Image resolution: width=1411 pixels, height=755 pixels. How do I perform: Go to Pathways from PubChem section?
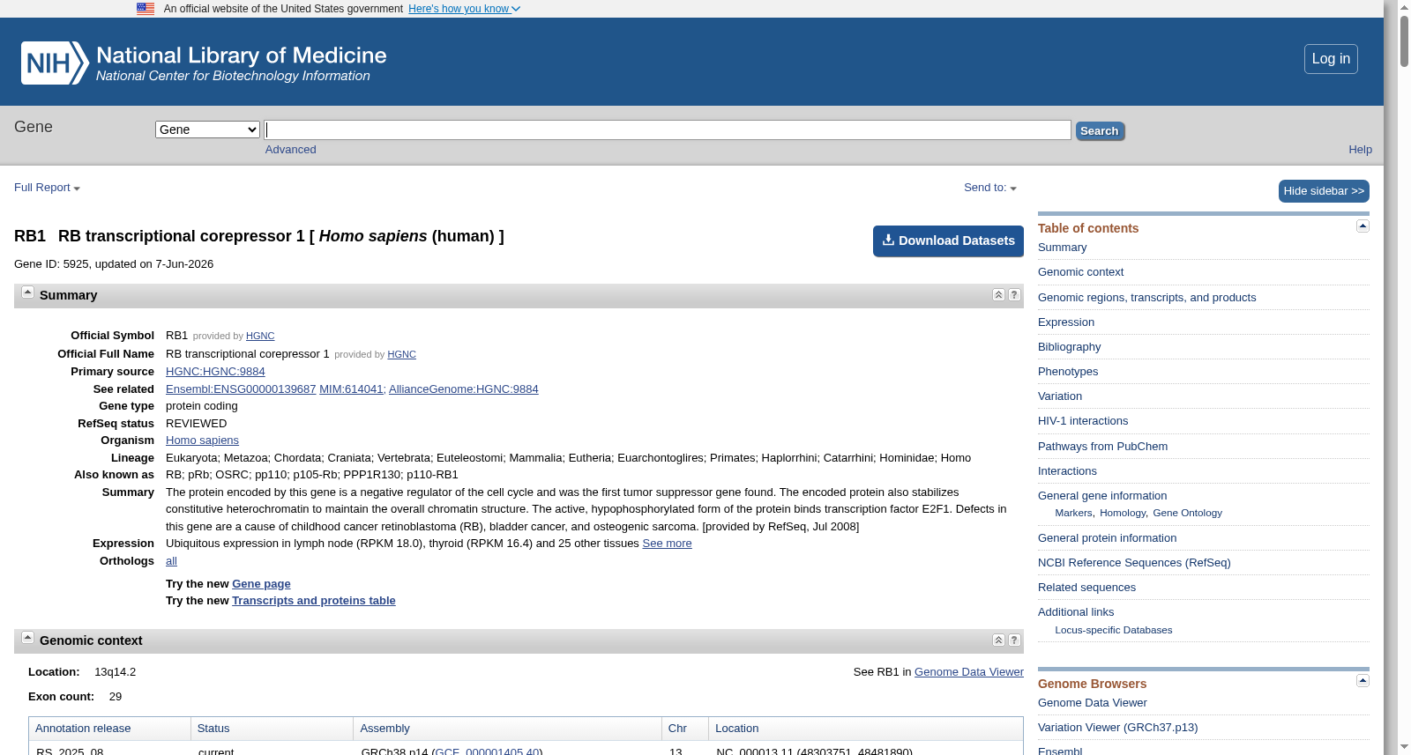(x=1102, y=447)
